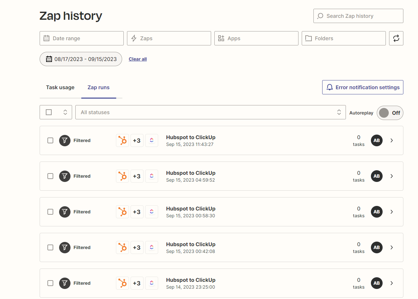Expand run details chevron for 23:25:00
The image size is (418, 299).
(x=392, y=283)
